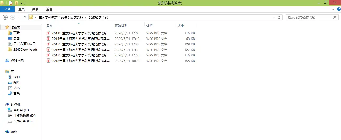This screenshot has height=140, width=341.
Task: Click the Forward navigation arrow
Action: 13,17
